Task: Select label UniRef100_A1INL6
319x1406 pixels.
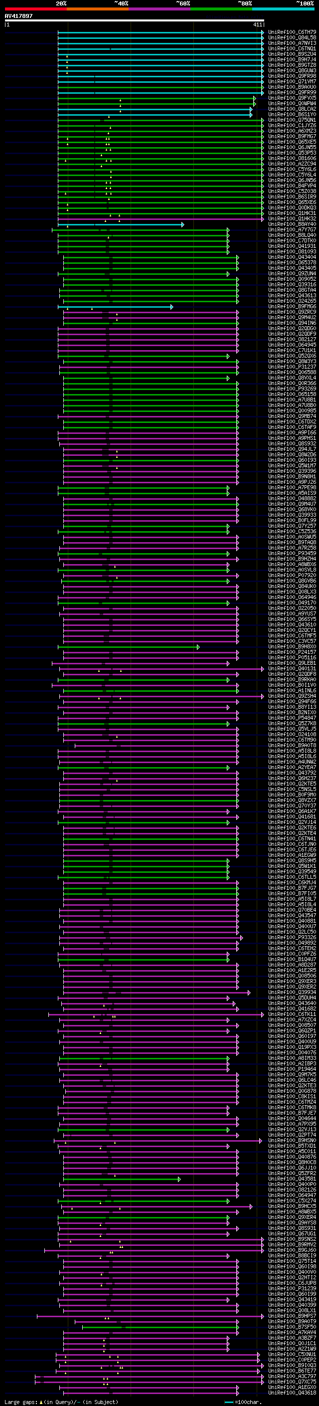Action: coord(292,690)
